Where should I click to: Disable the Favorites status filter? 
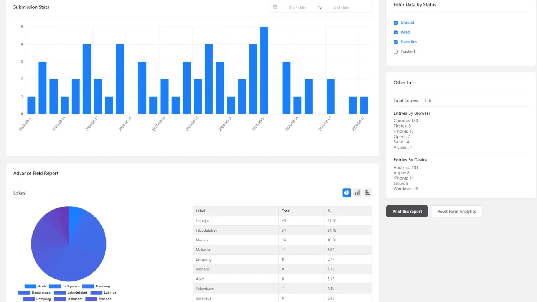click(x=395, y=42)
